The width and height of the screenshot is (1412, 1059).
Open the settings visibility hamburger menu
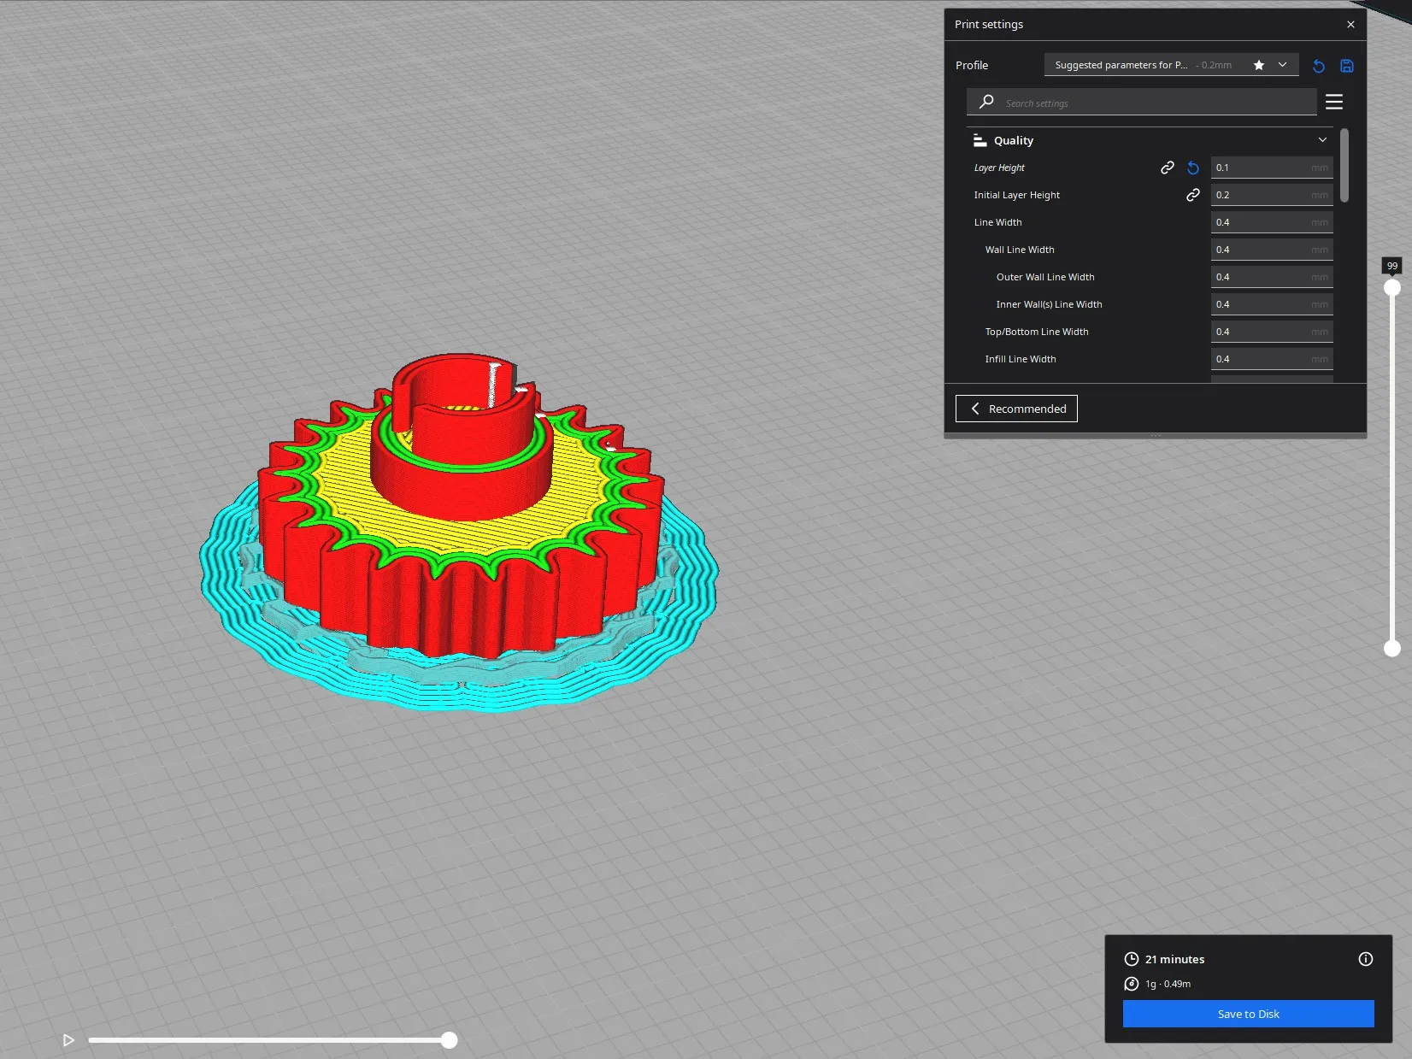1333,103
